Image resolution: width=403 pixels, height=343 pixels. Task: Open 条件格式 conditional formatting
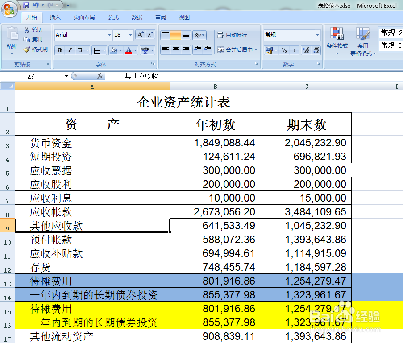(337, 41)
